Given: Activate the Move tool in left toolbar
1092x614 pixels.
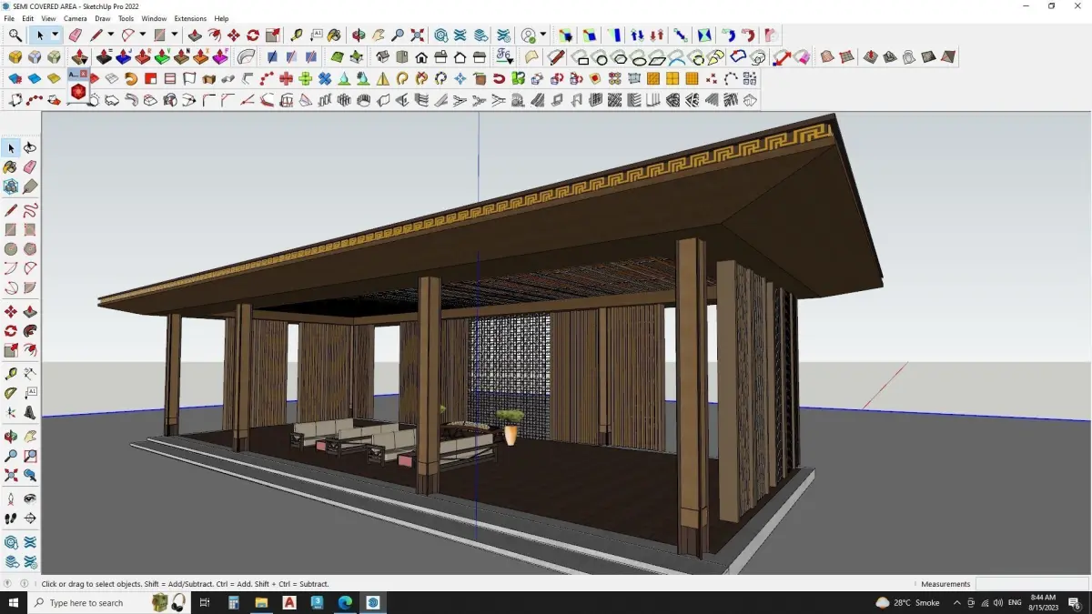Looking at the screenshot, I should 11,312.
